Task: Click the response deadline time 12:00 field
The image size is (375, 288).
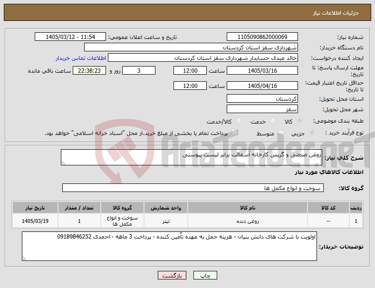Action: coord(190,70)
